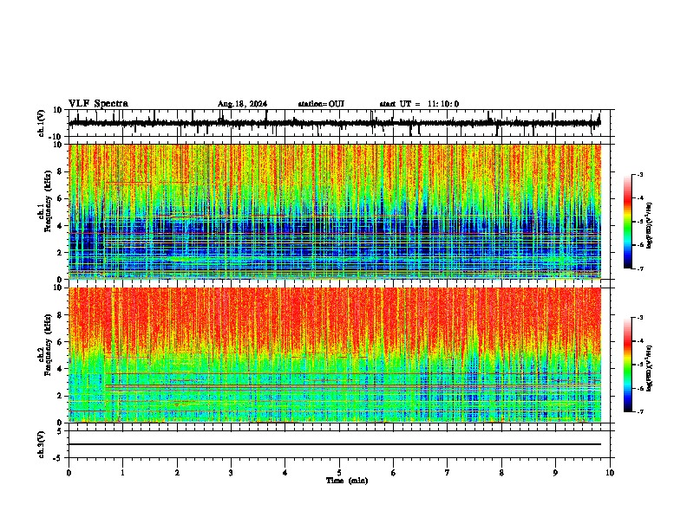This screenshot has height=530, width=687.
Task: Click the "ch.1(V)" axis label
Action: tap(42, 124)
